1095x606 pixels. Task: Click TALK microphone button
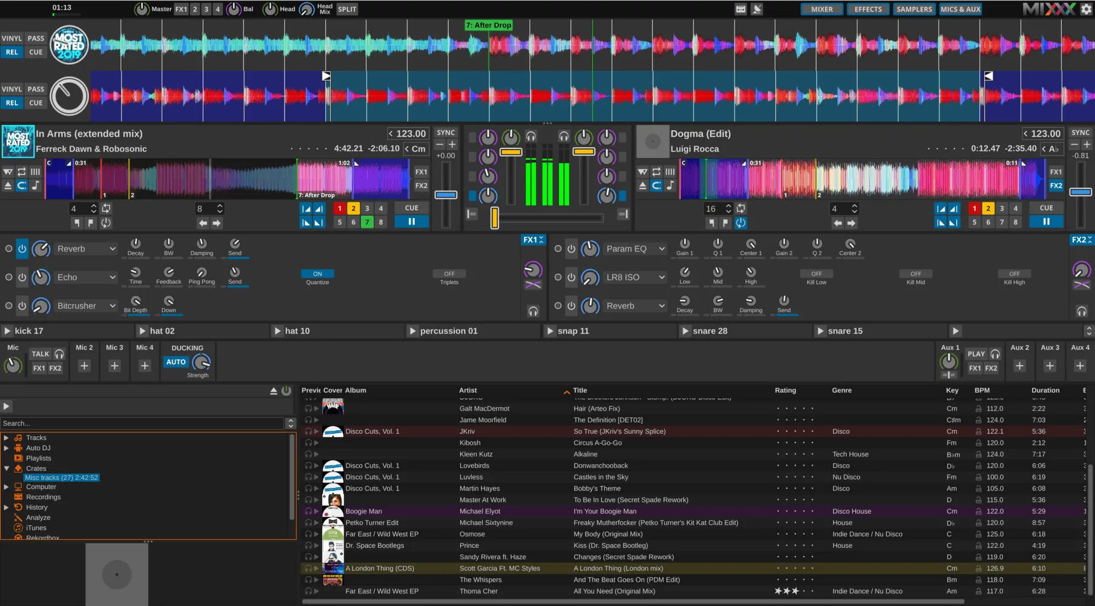click(x=41, y=354)
